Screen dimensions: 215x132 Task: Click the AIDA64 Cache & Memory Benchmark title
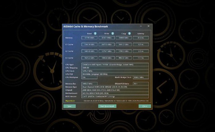pos(86,26)
